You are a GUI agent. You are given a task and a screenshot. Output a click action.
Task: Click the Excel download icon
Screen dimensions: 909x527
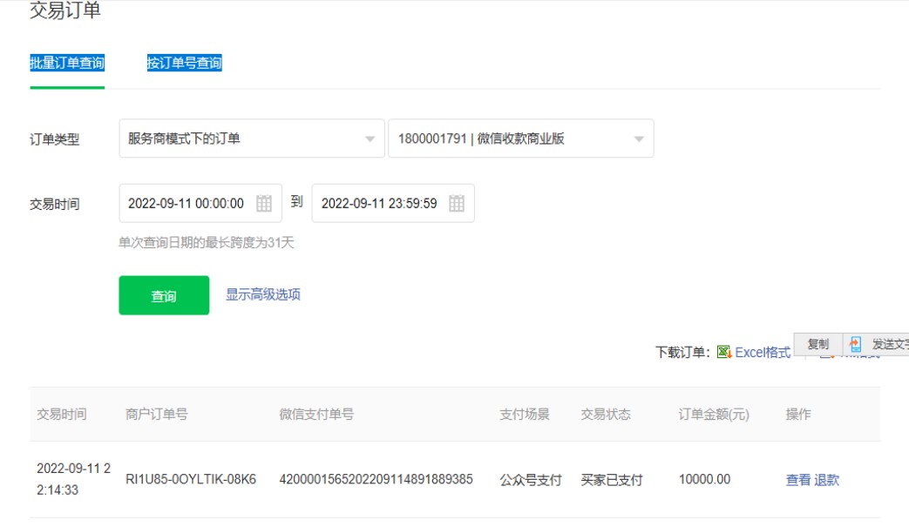tap(723, 352)
